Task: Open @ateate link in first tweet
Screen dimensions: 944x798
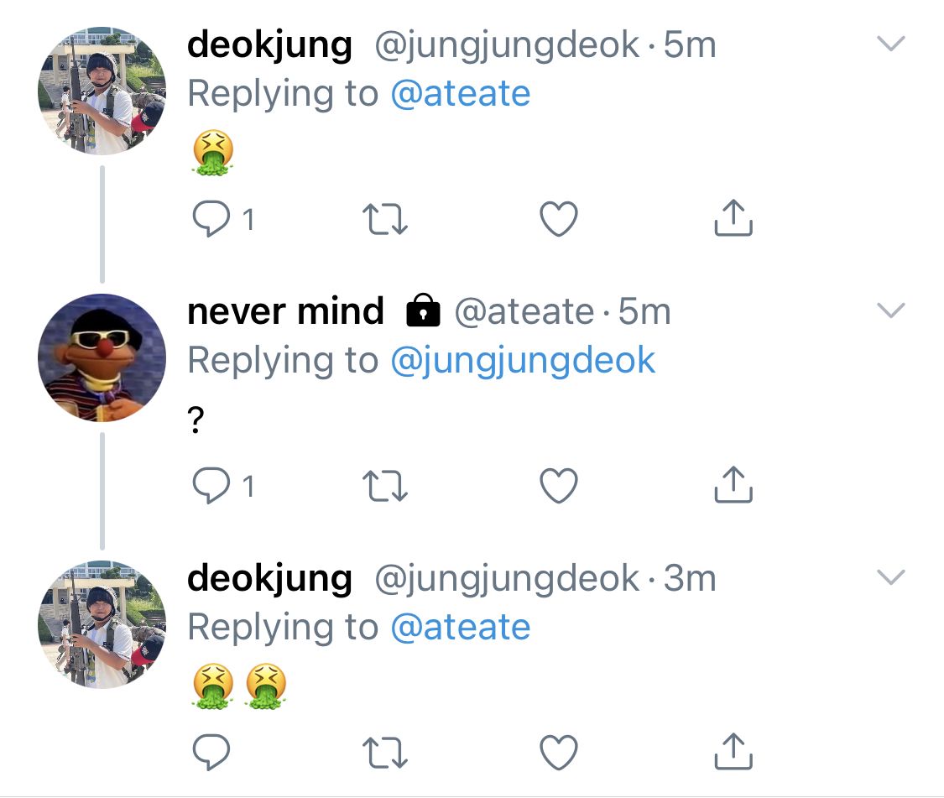Action: (461, 93)
